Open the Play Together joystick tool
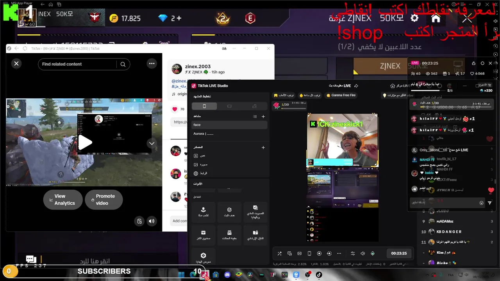The width and height of the screenshot is (500, 281). [203, 212]
